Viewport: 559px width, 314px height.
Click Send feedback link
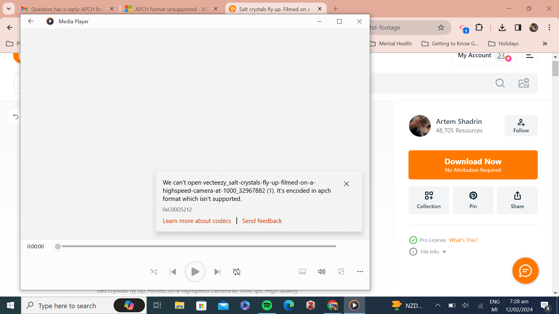click(x=262, y=221)
